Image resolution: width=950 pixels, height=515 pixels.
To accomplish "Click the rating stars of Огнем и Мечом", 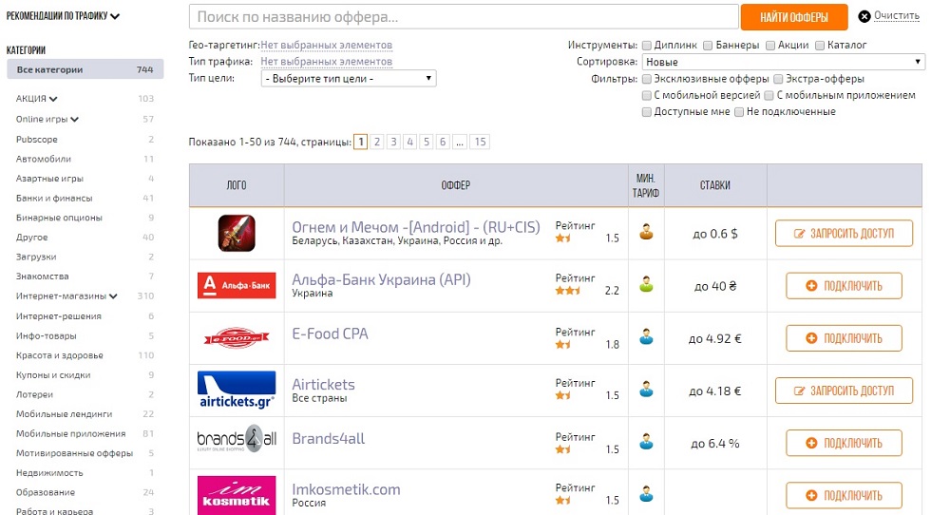I will click(563, 238).
